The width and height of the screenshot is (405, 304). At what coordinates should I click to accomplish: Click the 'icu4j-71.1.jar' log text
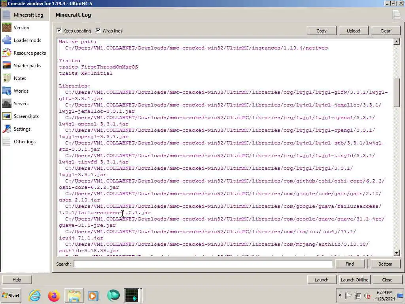(81, 238)
